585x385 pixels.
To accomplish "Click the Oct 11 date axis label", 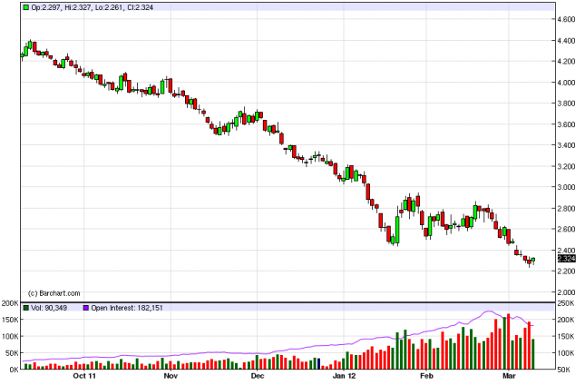I will (x=83, y=374).
